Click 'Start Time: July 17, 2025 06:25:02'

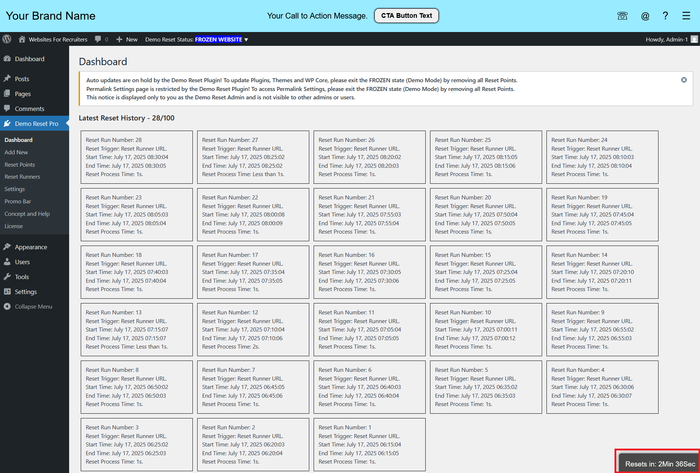(x=127, y=444)
